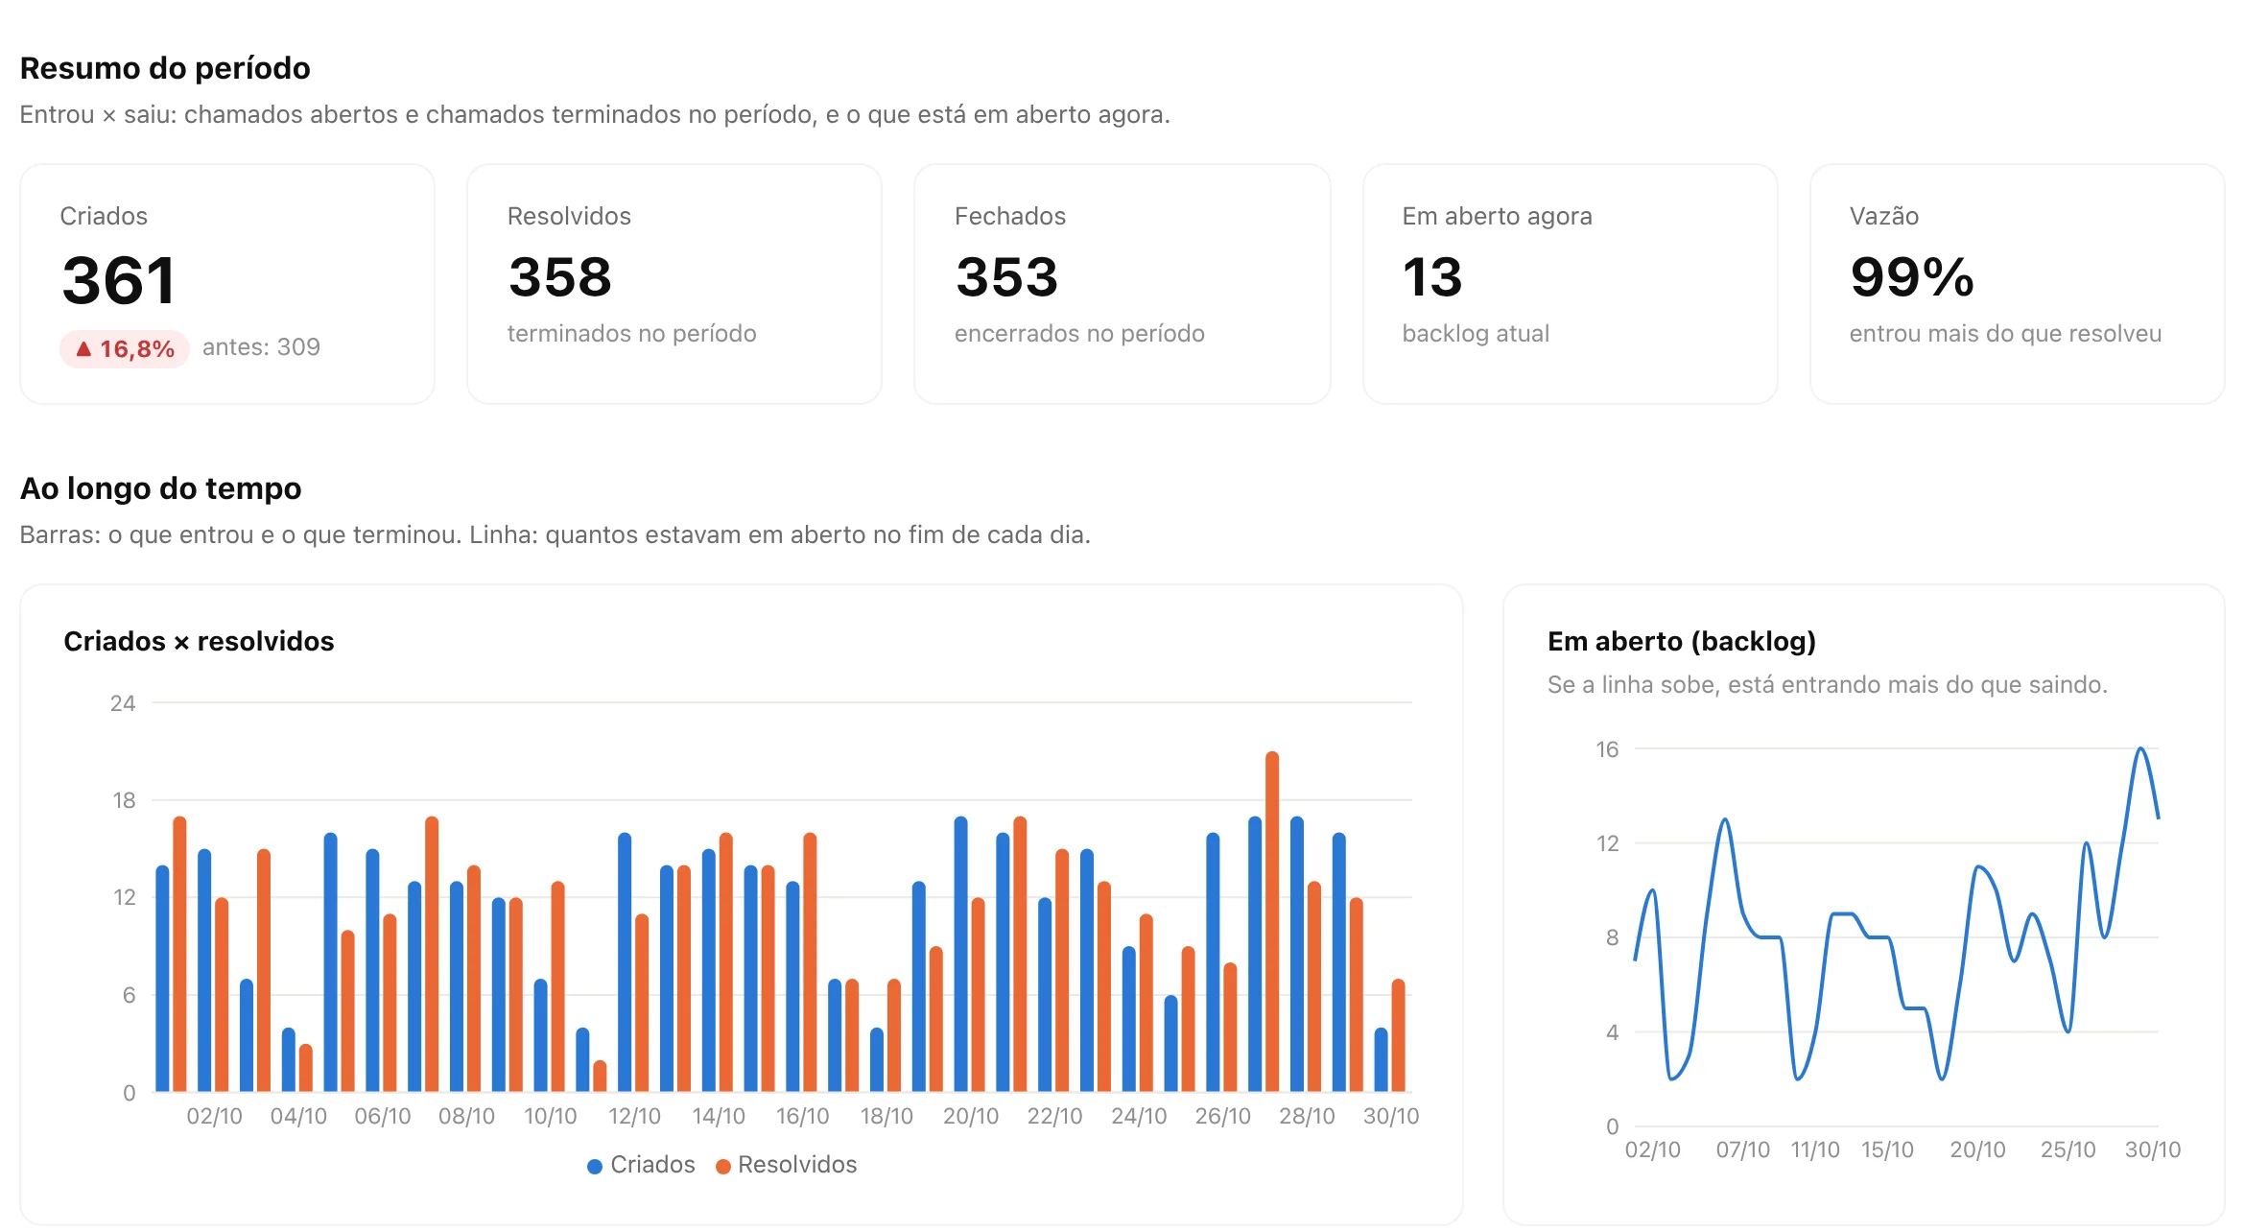Click the 07/10 label on backlog chart
This screenshot has height=1232, width=2245.
[1743, 1150]
